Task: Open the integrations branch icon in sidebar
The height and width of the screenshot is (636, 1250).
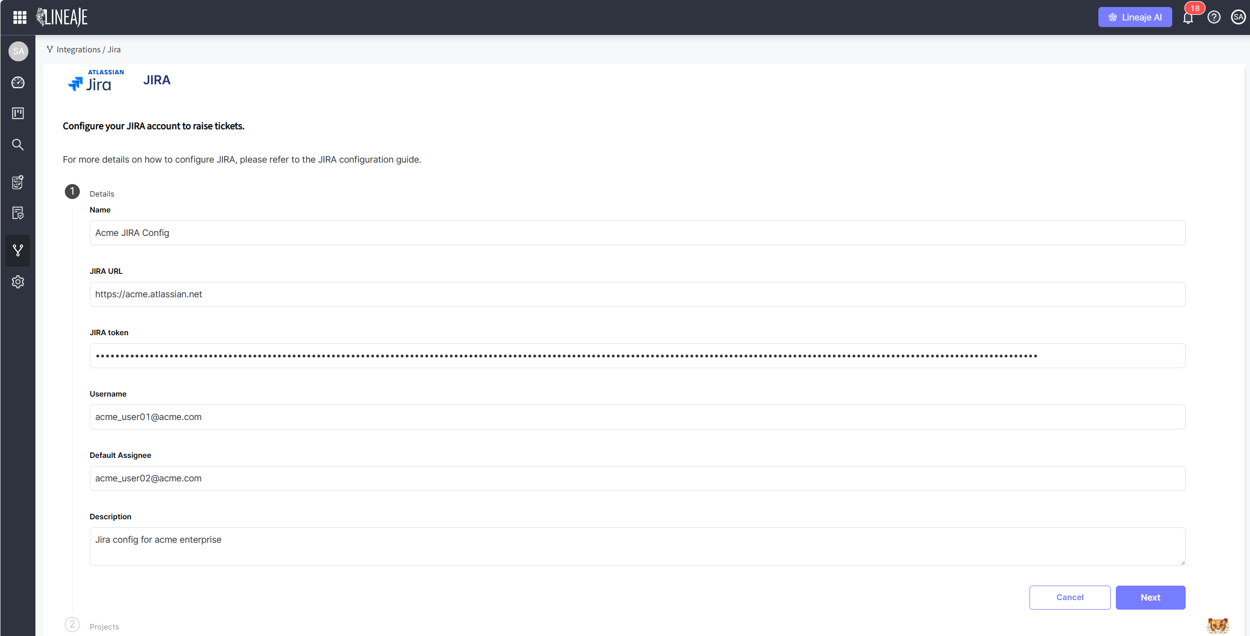Action: pos(18,250)
